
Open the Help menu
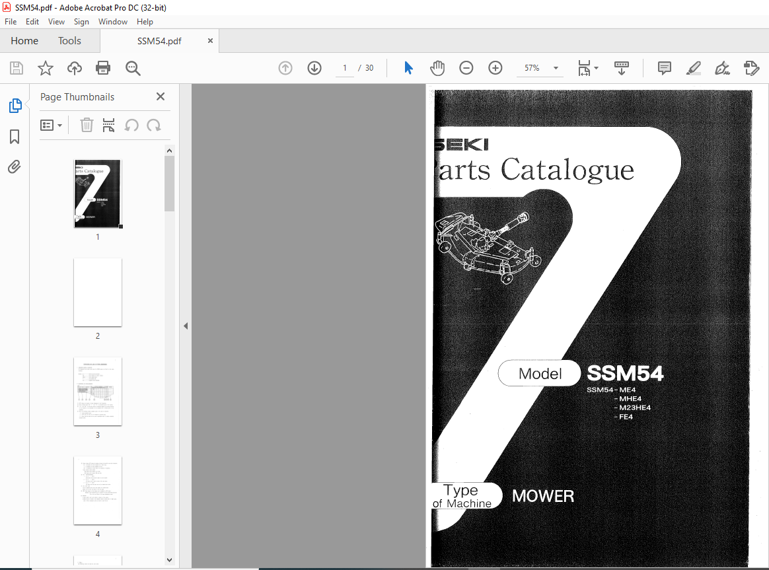(x=145, y=22)
